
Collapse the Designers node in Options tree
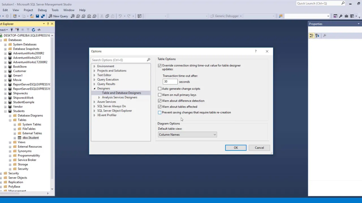(94, 89)
